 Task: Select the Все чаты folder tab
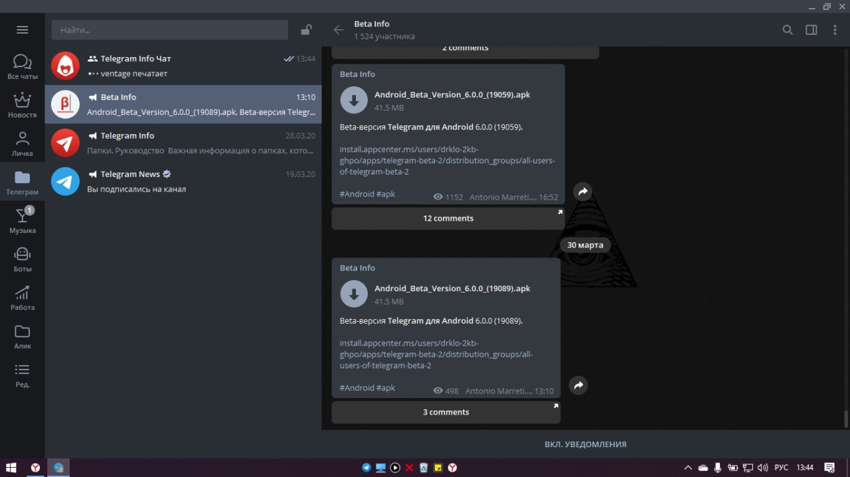pyautogui.click(x=23, y=67)
